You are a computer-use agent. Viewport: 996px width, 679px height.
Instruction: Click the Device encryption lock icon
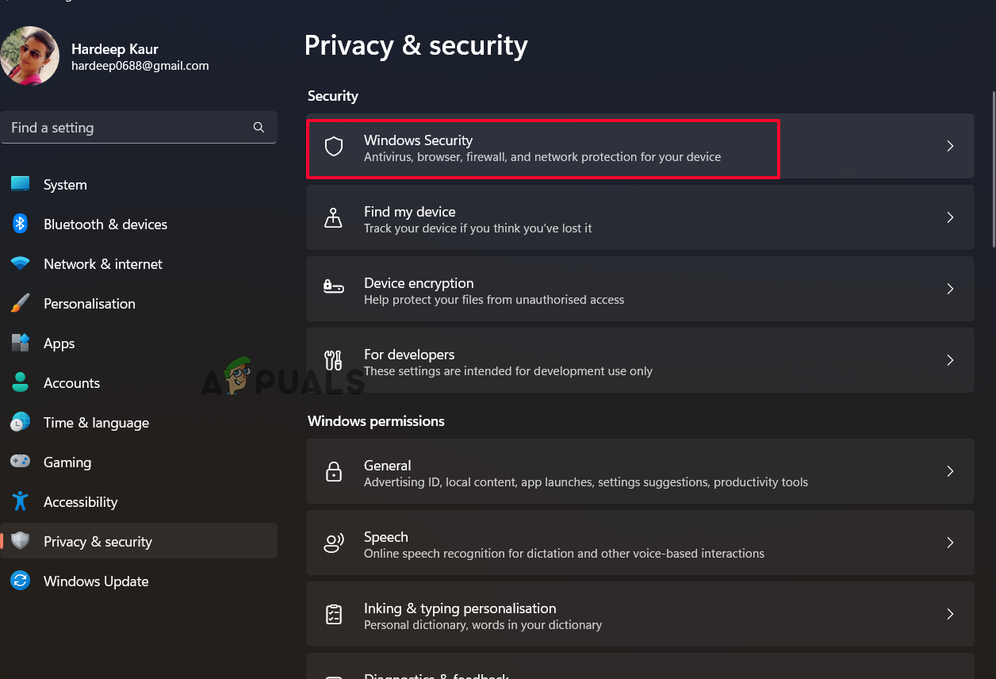coord(334,289)
